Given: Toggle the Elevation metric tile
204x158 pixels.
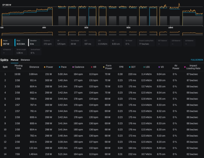Looking at the screenshot, I should [x=34, y=42].
